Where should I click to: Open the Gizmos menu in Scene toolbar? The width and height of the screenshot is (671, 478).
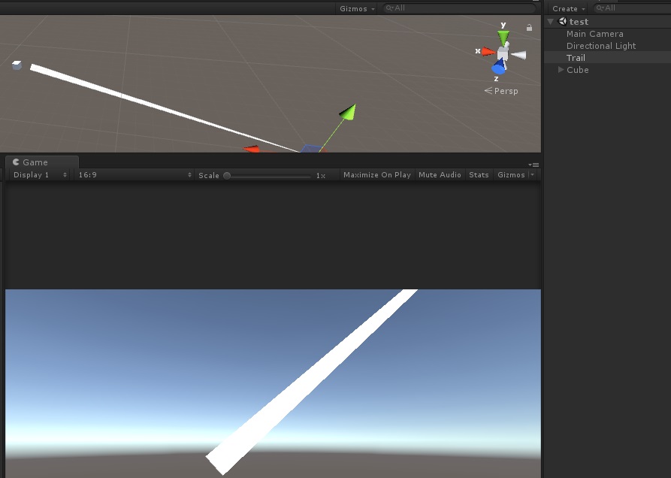(x=355, y=8)
